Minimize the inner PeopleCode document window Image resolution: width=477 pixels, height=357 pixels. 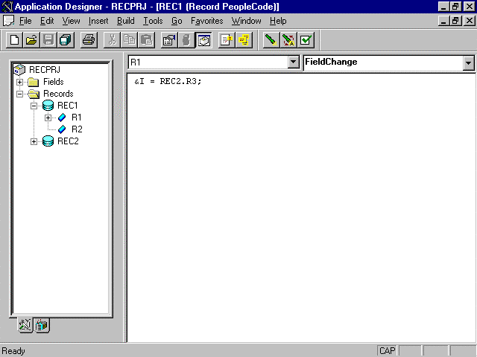444,21
